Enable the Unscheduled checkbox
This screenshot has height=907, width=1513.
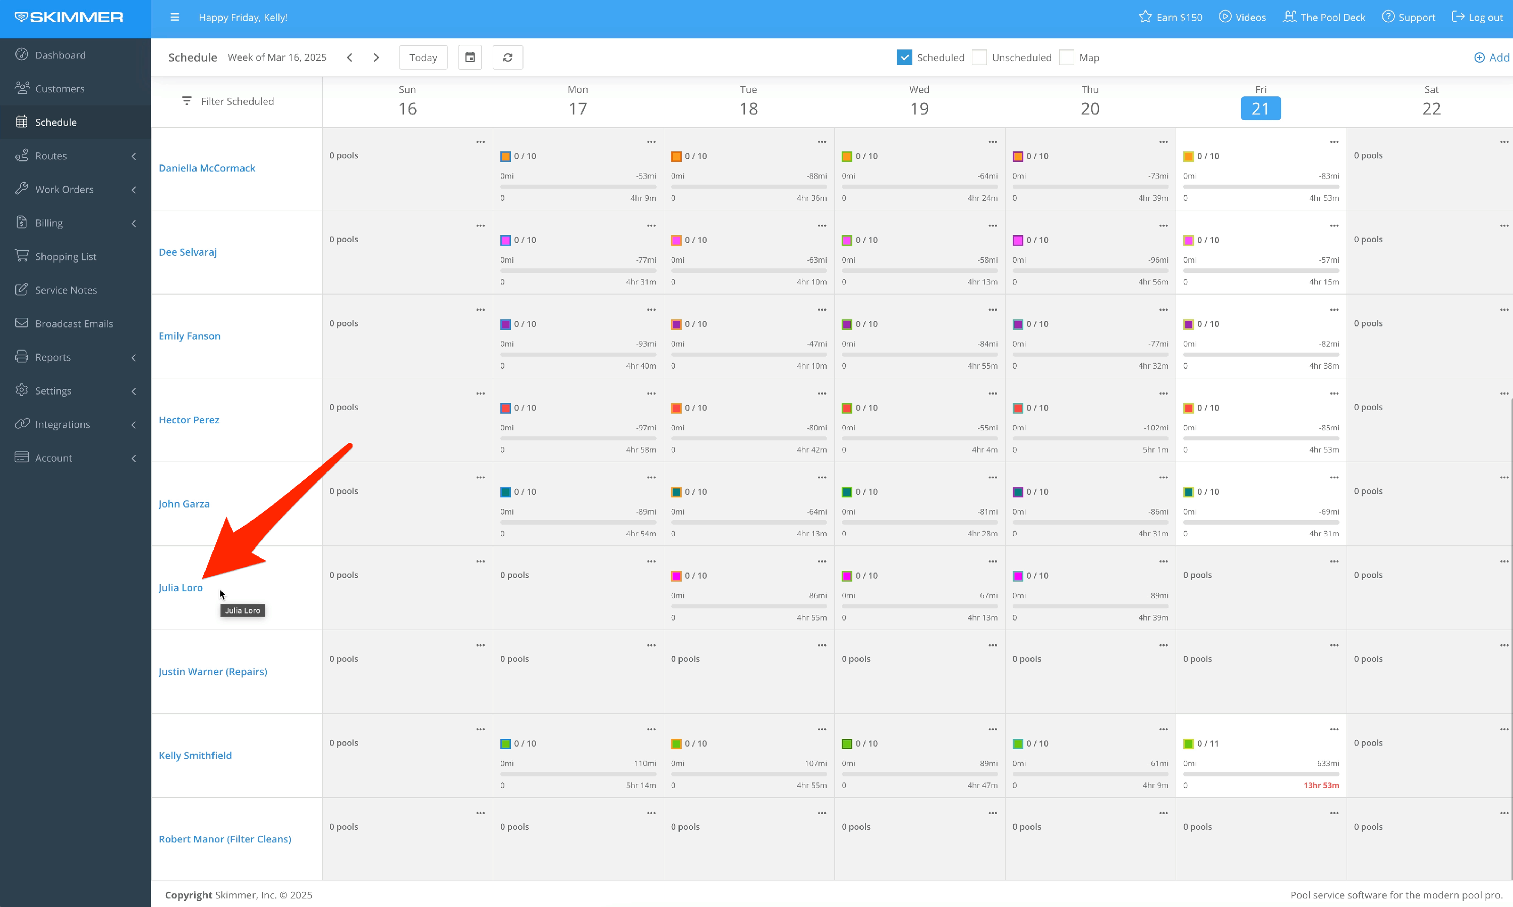979,58
